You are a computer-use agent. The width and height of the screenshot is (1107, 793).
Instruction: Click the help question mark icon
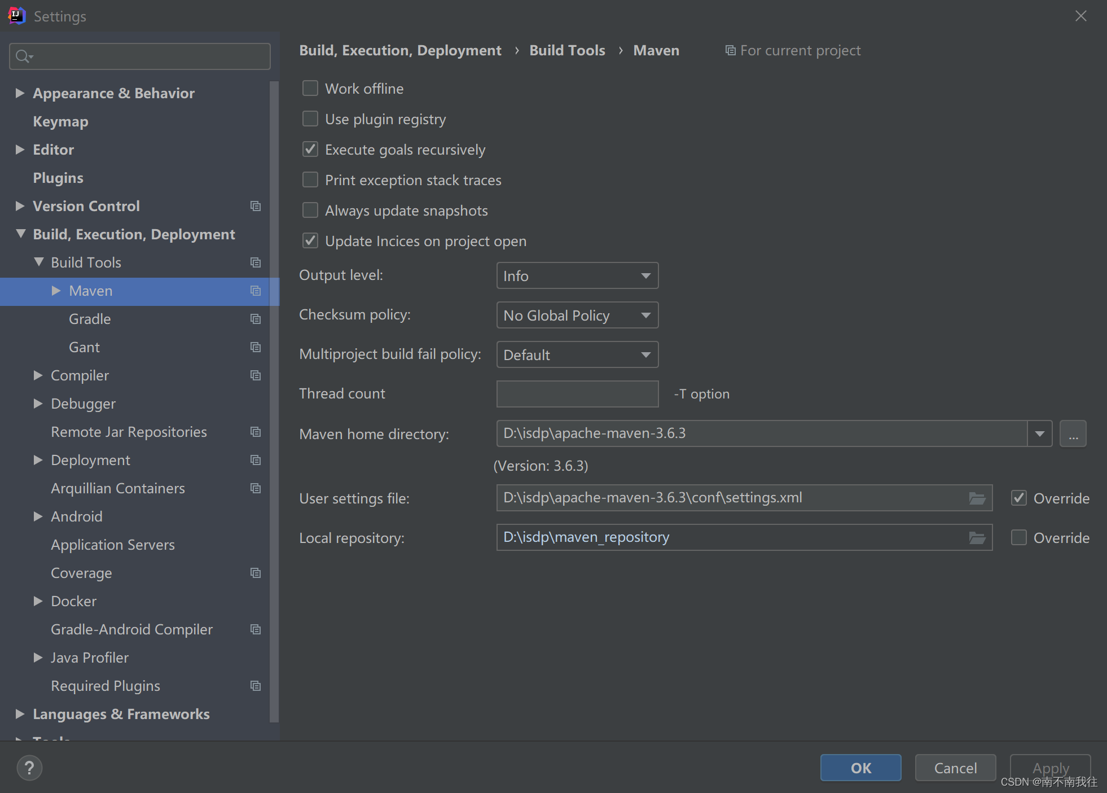click(x=29, y=768)
